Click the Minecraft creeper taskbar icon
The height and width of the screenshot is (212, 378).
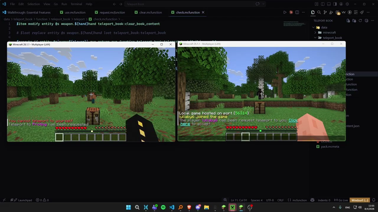pos(232,207)
